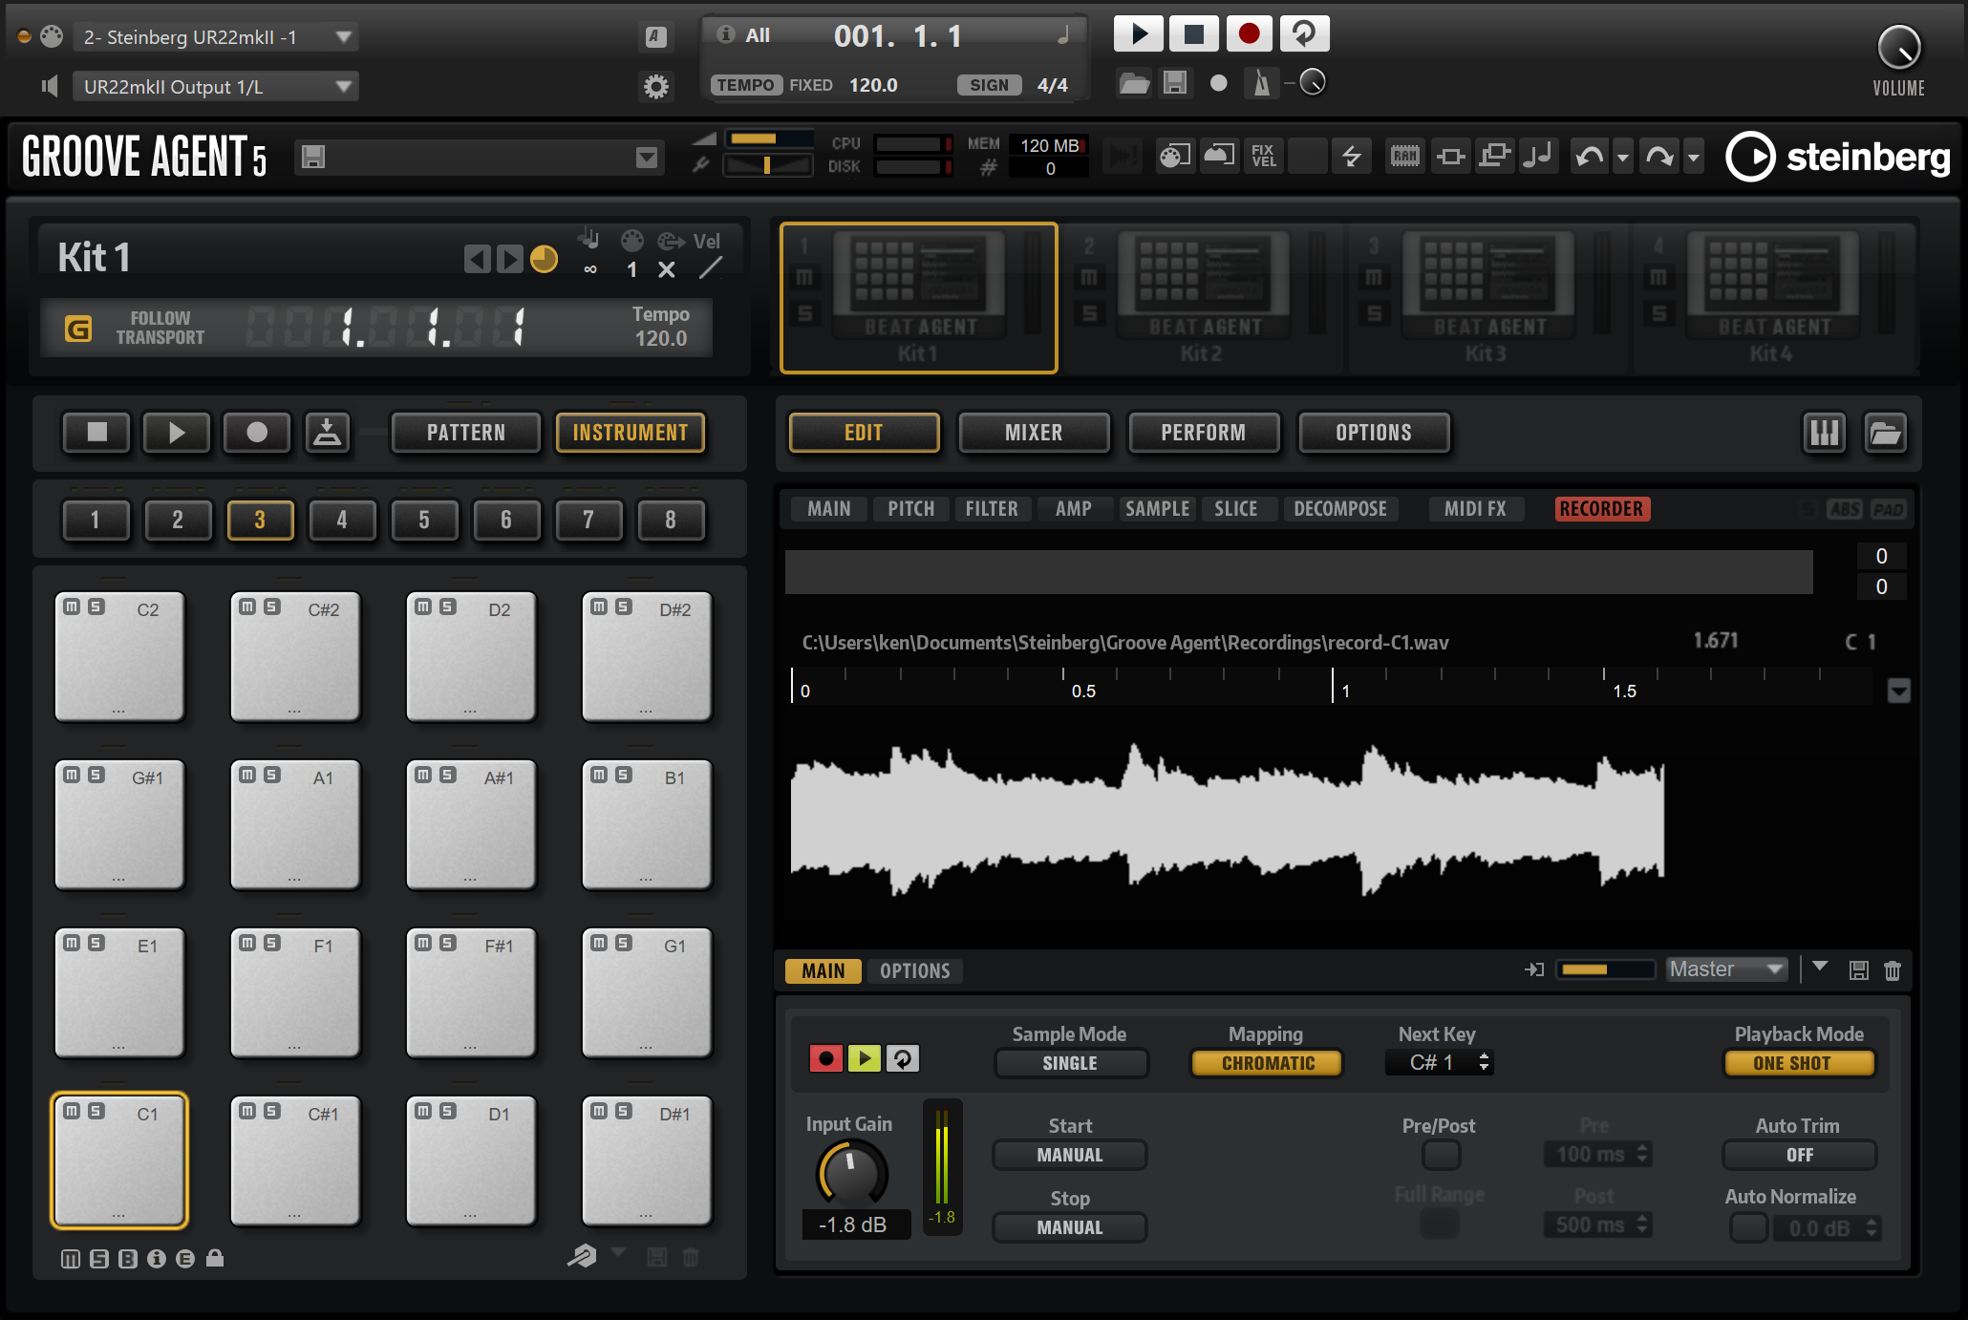Screen dimensions: 1968x1320
Task: Adjust the Input Gain knob
Action: (x=852, y=1173)
